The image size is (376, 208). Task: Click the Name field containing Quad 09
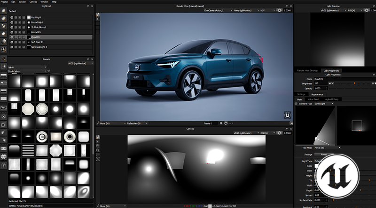click(x=345, y=79)
